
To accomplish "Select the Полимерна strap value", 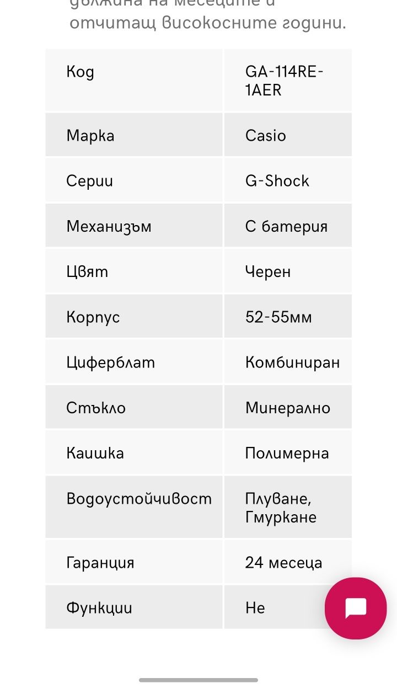I will click(x=287, y=453).
